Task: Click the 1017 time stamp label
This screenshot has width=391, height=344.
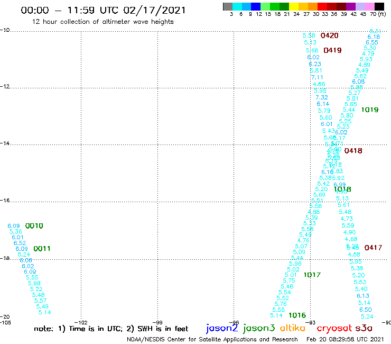Action: point(312,275)
